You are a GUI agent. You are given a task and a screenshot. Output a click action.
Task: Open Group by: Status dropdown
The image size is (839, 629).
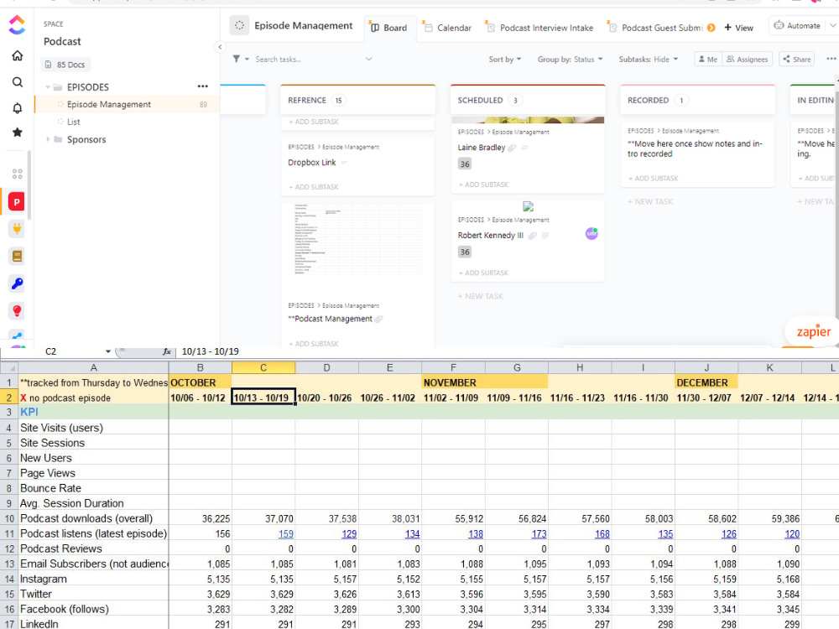[570, 60]
